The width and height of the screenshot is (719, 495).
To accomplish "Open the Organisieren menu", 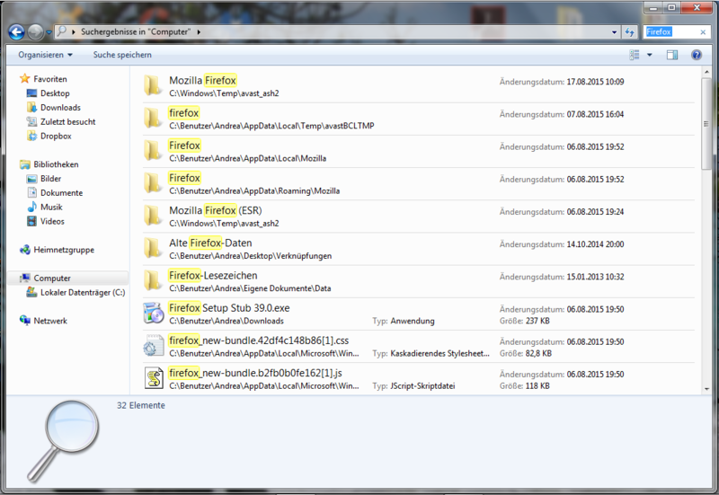I will click(x=45, y=55).
